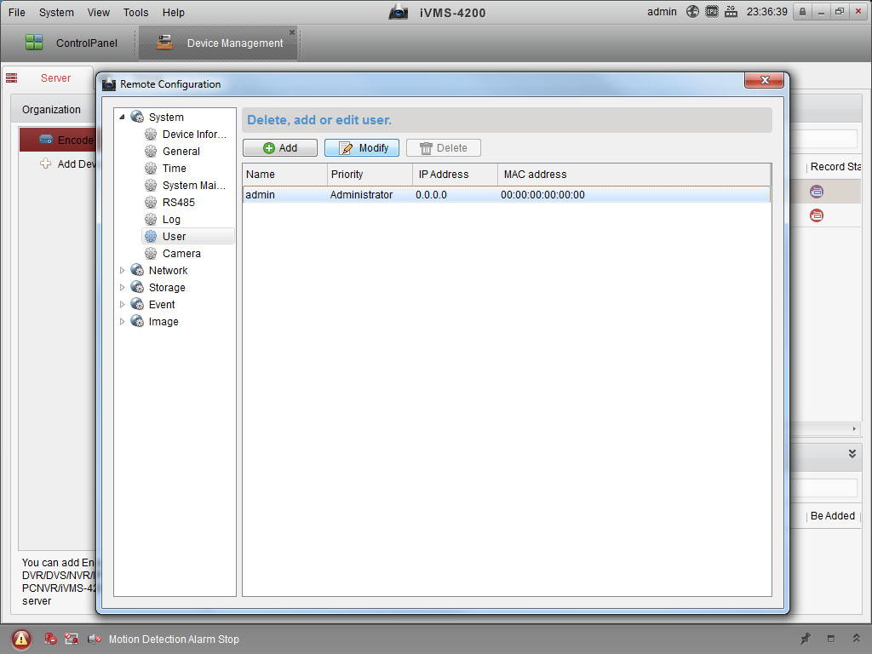Image resolution: width=872 pixels, height=654 pixels.
Task: Close the Remote Configuration dialog
Action: 764,80
